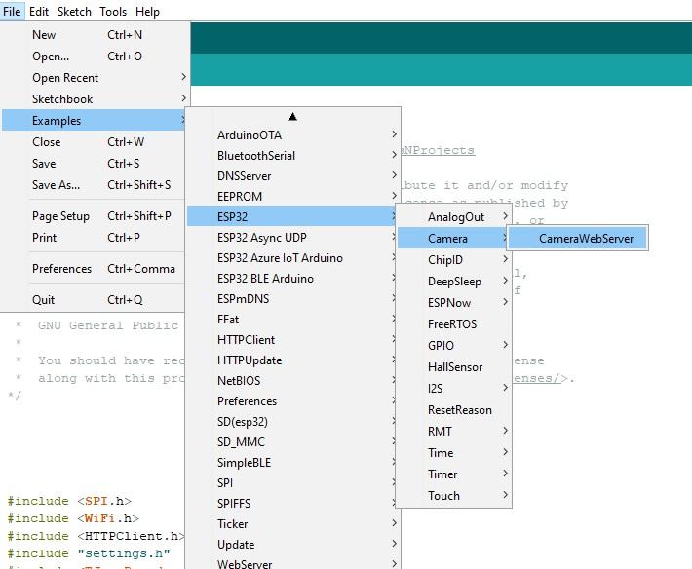Select the Camera submenu entry

click(x=453, y=239)
